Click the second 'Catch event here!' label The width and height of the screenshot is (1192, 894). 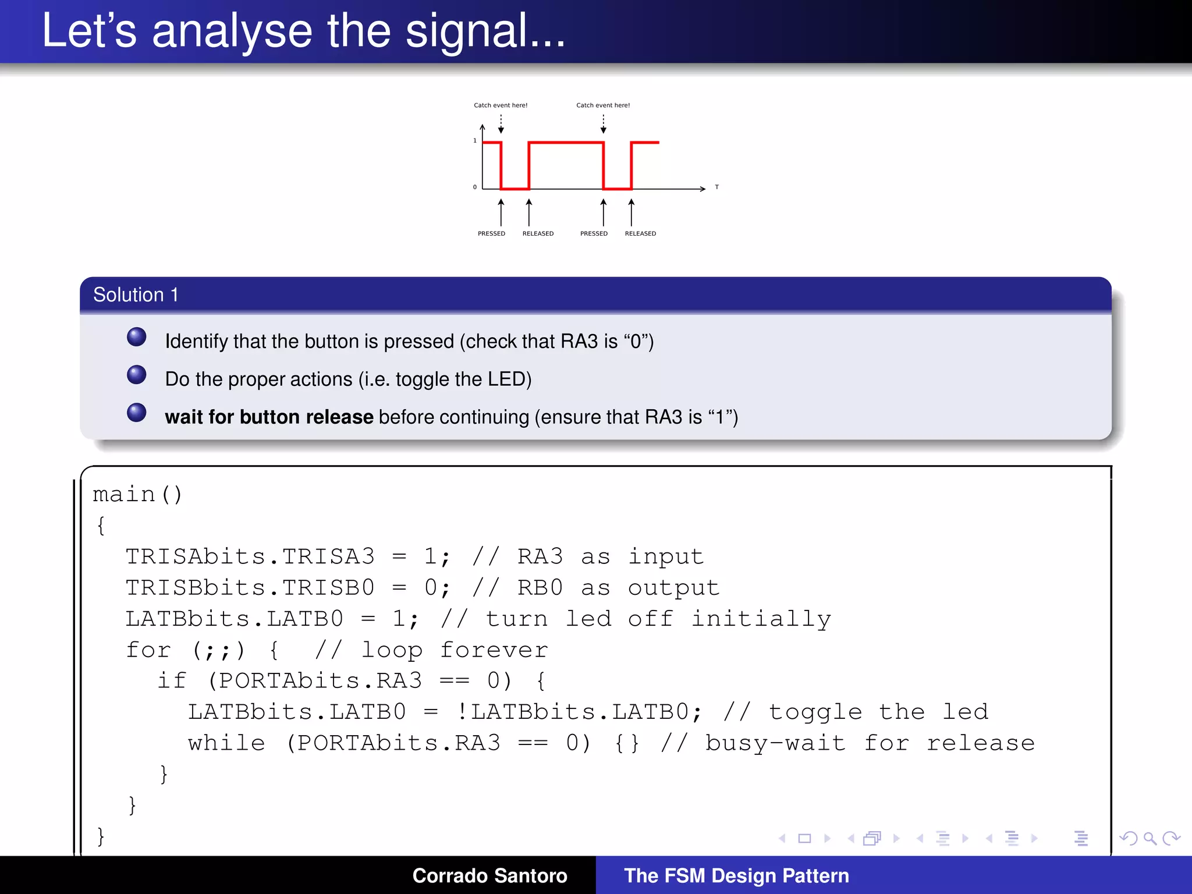pyautogui.click(x=603, y=105)
